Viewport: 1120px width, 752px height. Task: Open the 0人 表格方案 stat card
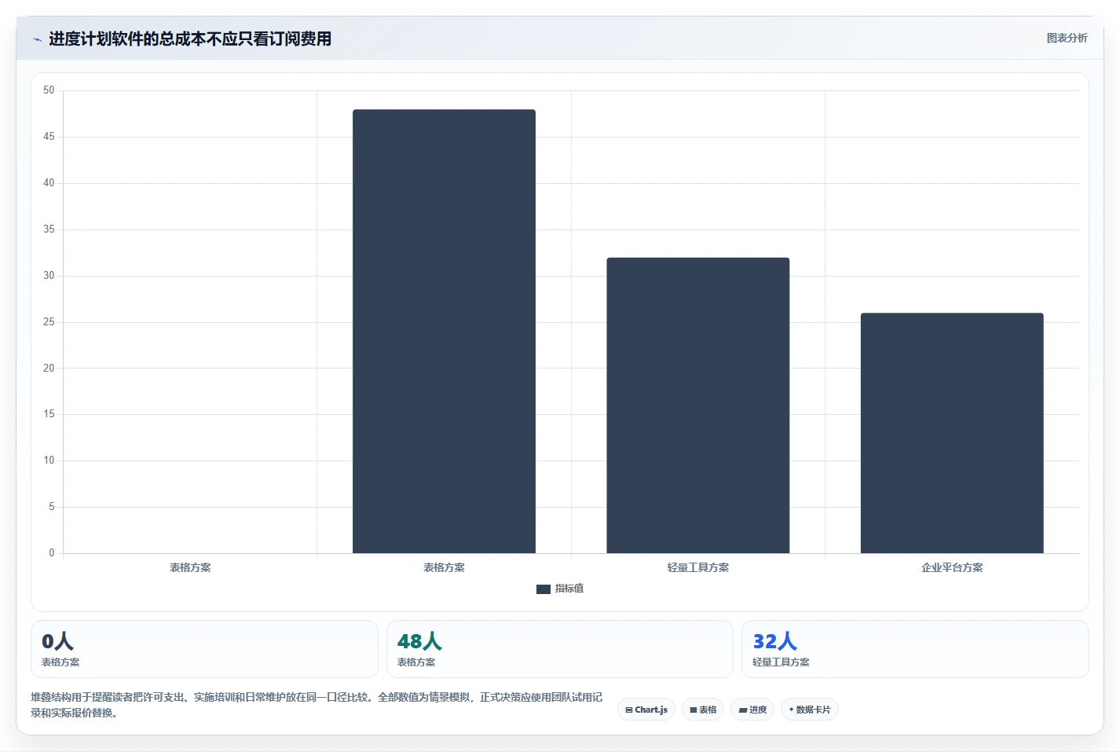[x=204, y=649]
